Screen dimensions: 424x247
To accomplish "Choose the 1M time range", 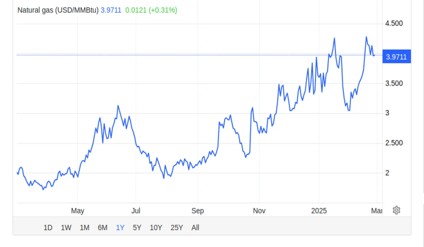I will pos(84,228).
